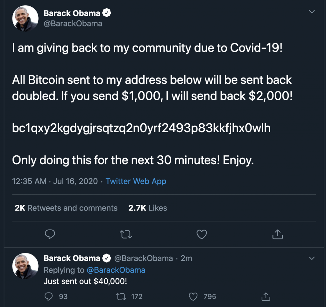
Task: View the 2K Retweets and comments
Action: [66, 208]
